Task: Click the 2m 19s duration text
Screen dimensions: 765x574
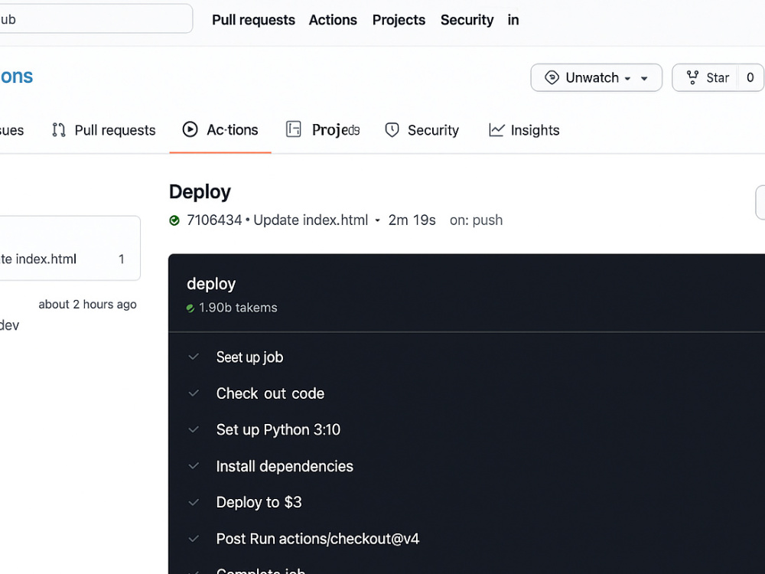Action: 412,220
